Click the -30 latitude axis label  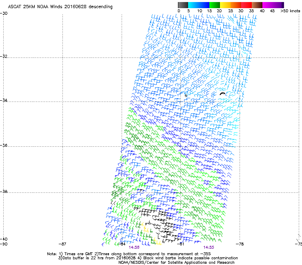(4, 13)
